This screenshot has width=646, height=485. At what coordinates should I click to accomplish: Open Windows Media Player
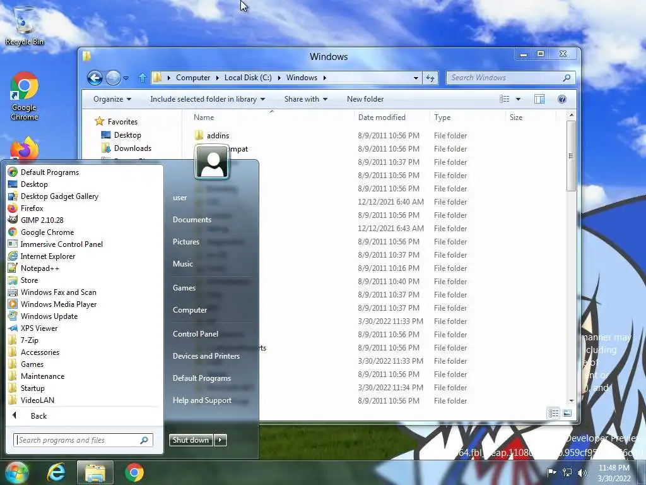(52, 304)
